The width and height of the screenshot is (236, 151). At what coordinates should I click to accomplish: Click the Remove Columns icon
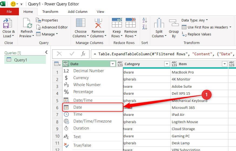[x=98, y=23]
